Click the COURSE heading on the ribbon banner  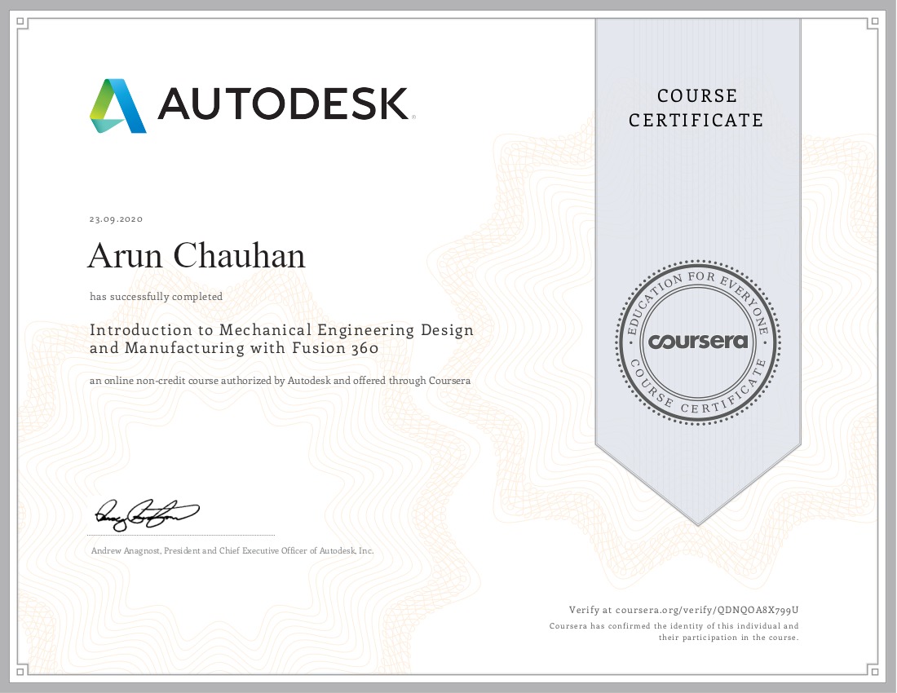tap(697, 96)
